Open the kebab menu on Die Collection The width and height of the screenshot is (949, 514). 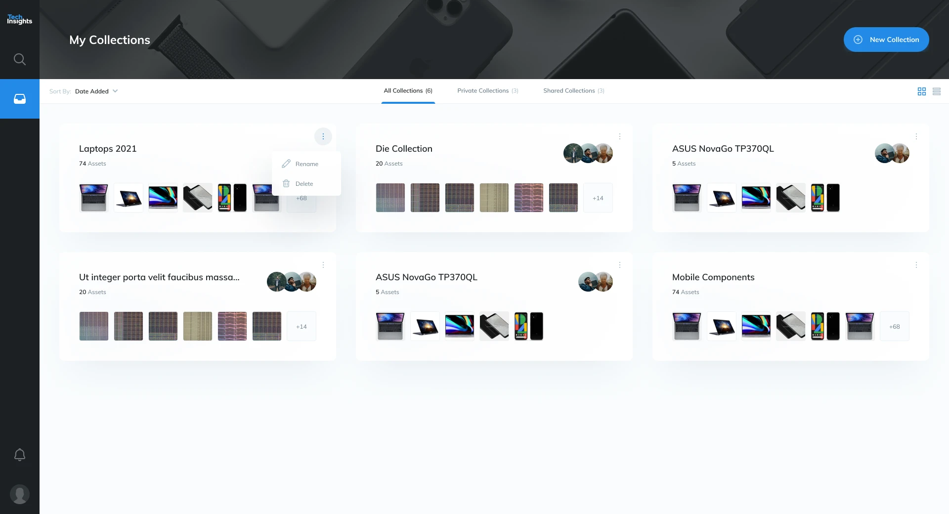620,136
